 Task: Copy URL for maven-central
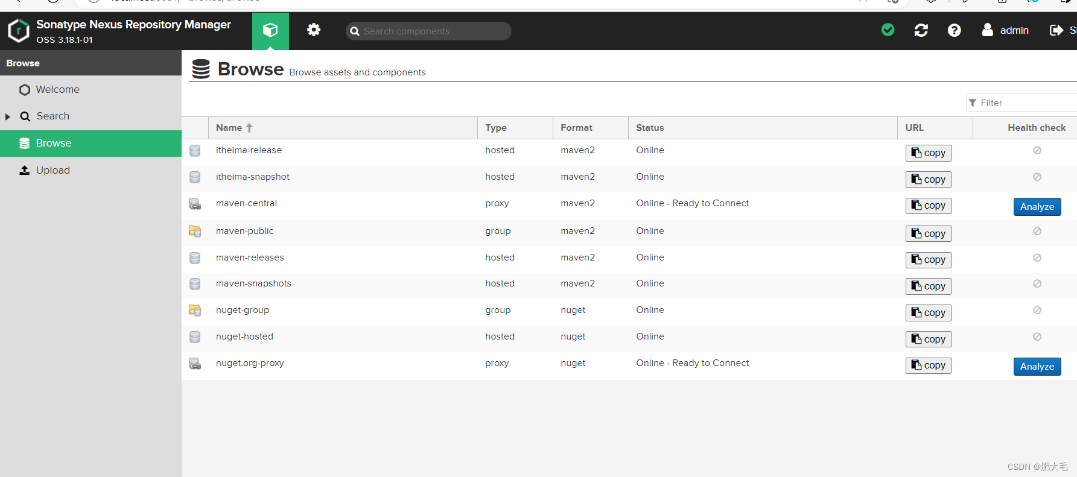(928, 206)
